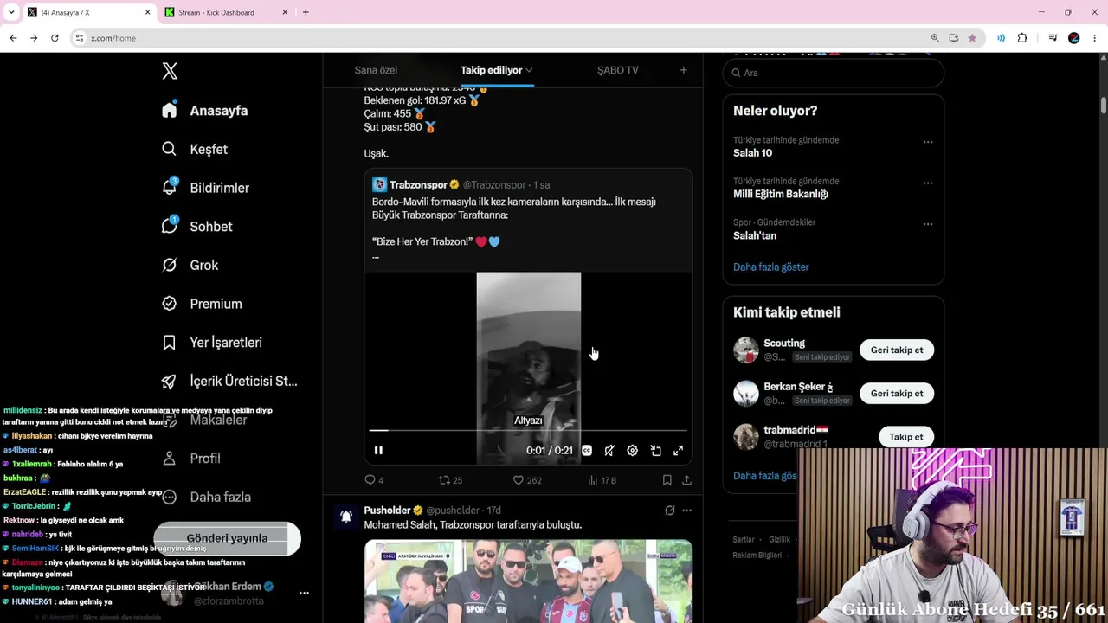This screenshot has width=1108, height=623.
Task: Click the X logo in the sidebar
Action: point(170,71)
